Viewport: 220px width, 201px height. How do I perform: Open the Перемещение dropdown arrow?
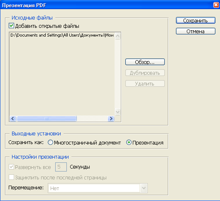[144, 188]
